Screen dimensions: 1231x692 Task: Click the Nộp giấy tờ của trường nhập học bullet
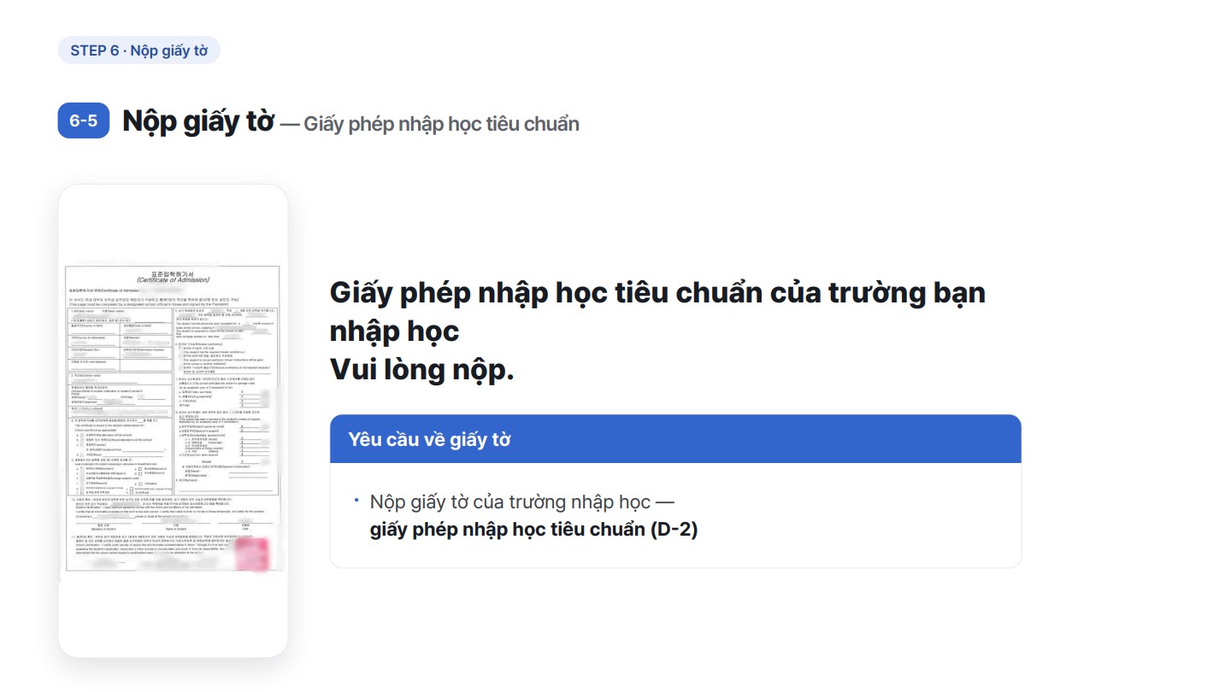point(510,501)
